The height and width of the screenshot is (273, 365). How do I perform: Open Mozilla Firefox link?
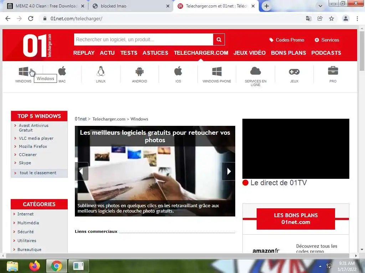coord(33,146)
